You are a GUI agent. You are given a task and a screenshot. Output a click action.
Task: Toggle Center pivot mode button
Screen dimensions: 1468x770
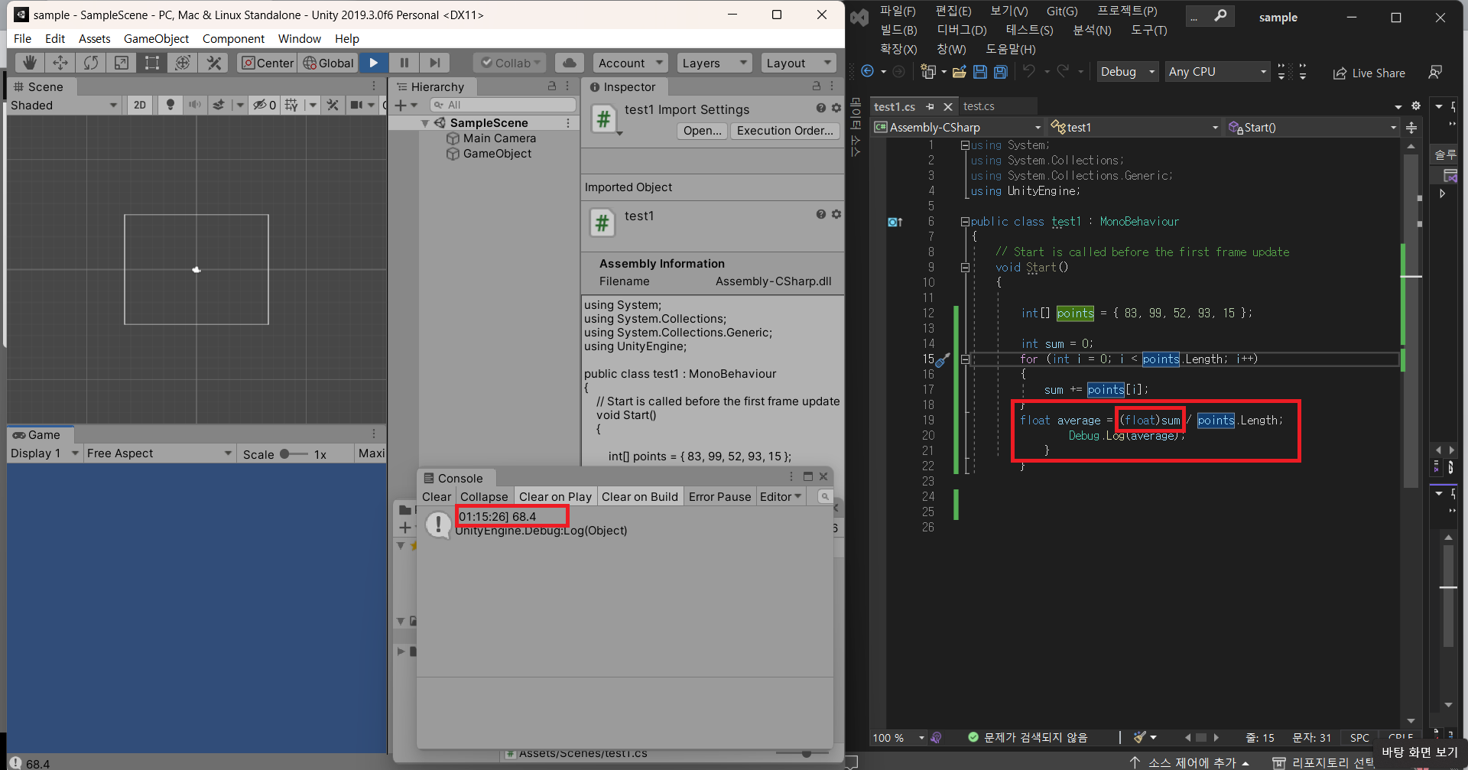coord(268,63)
